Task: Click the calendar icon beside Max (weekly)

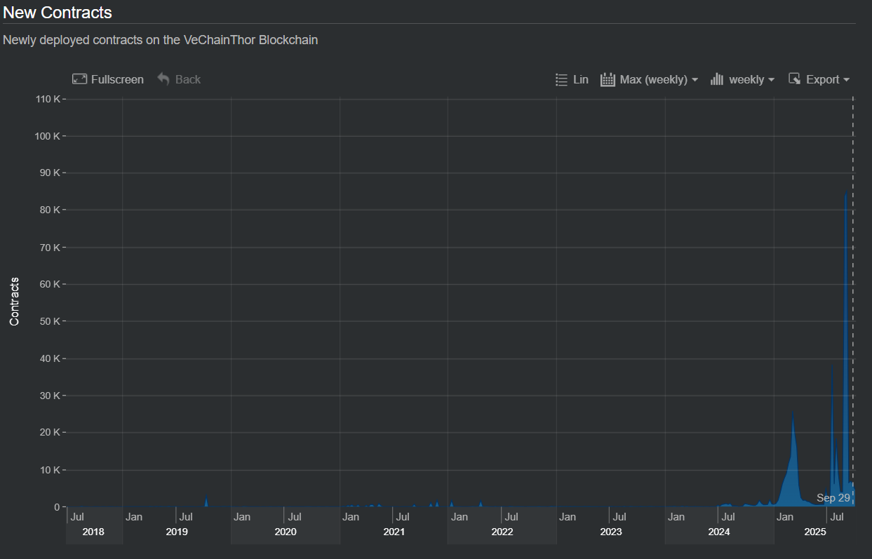Action: (608, 79)
